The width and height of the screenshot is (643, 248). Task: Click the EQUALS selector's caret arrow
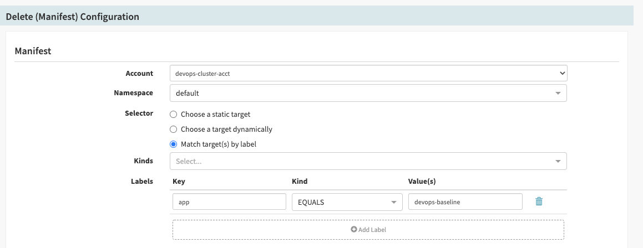tap(393, 202)
